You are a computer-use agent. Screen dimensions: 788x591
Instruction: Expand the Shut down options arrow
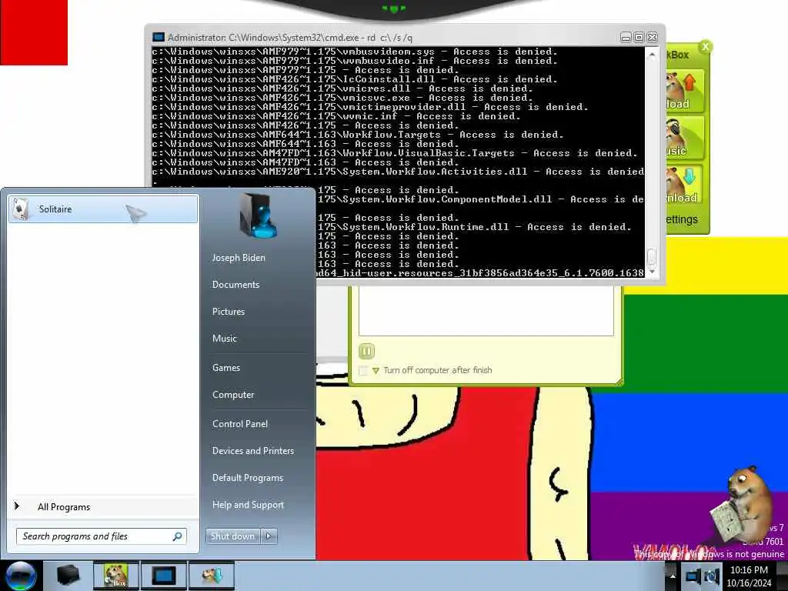point(269,536)
